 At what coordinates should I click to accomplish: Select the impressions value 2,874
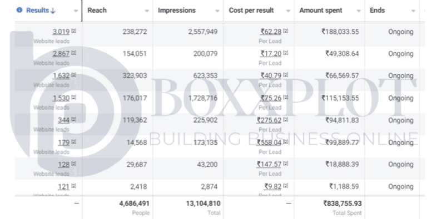(210, 187)
